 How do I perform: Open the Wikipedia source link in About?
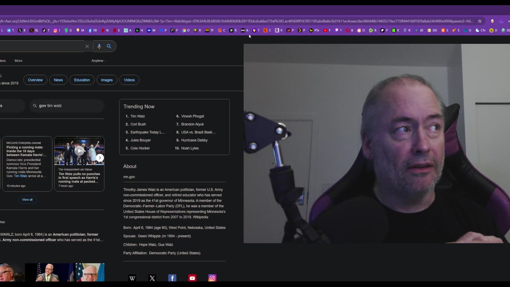coord(200,217)
